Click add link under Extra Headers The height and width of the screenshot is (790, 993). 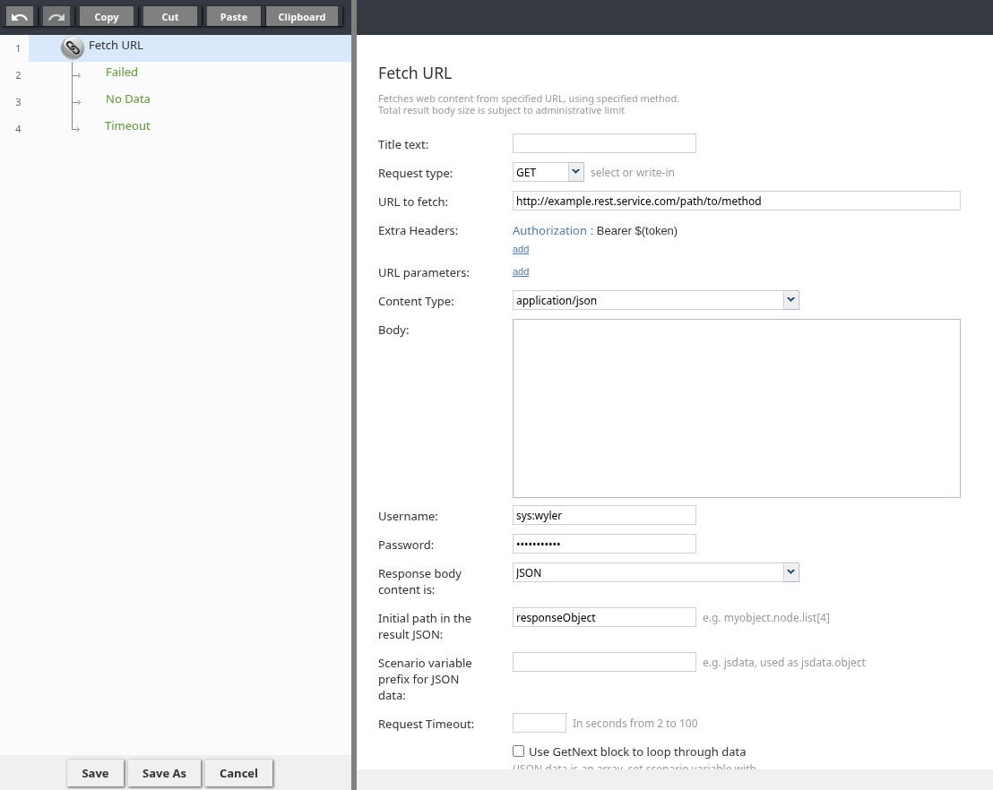click(521, 249)
